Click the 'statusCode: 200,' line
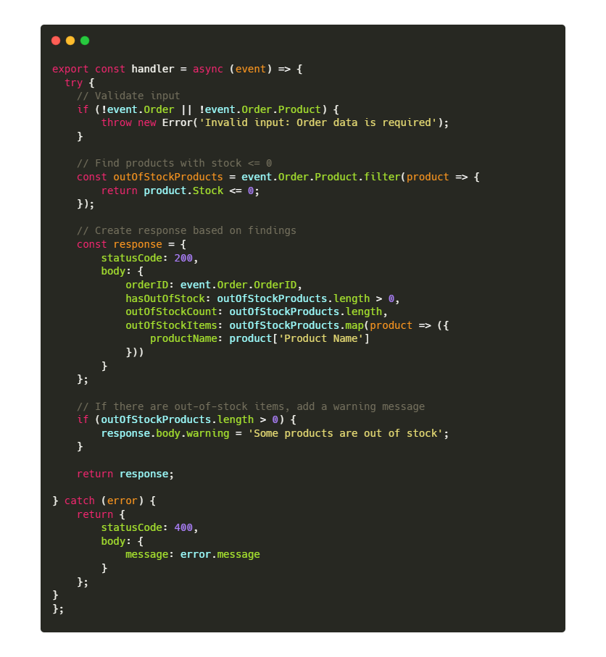 click(x=149, y=258)
